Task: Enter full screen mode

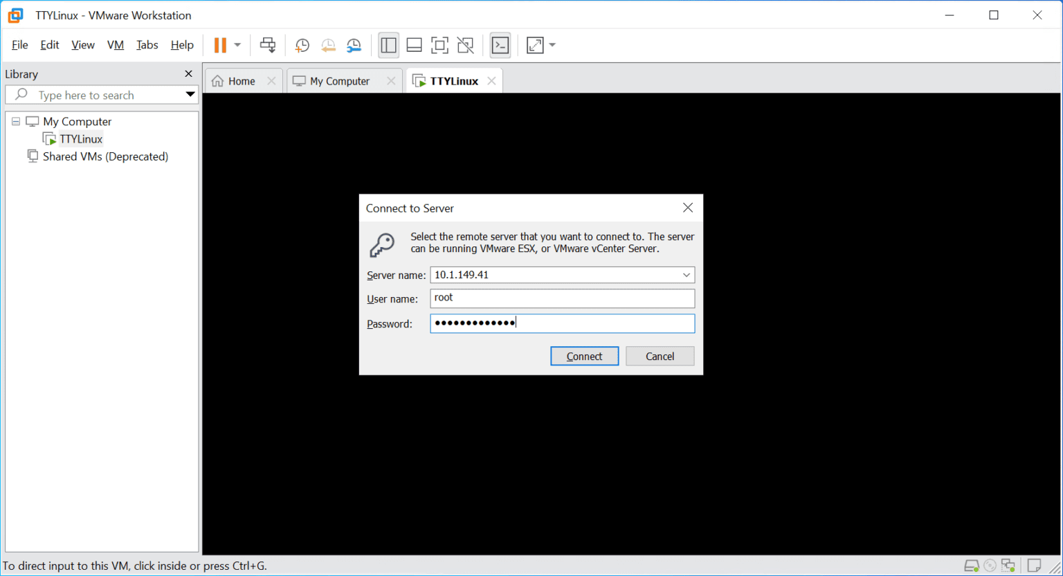Action: click(439, 45)
